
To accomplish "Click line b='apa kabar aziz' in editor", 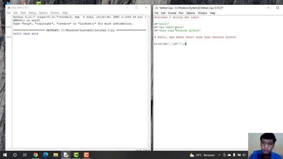I will 169,27.
